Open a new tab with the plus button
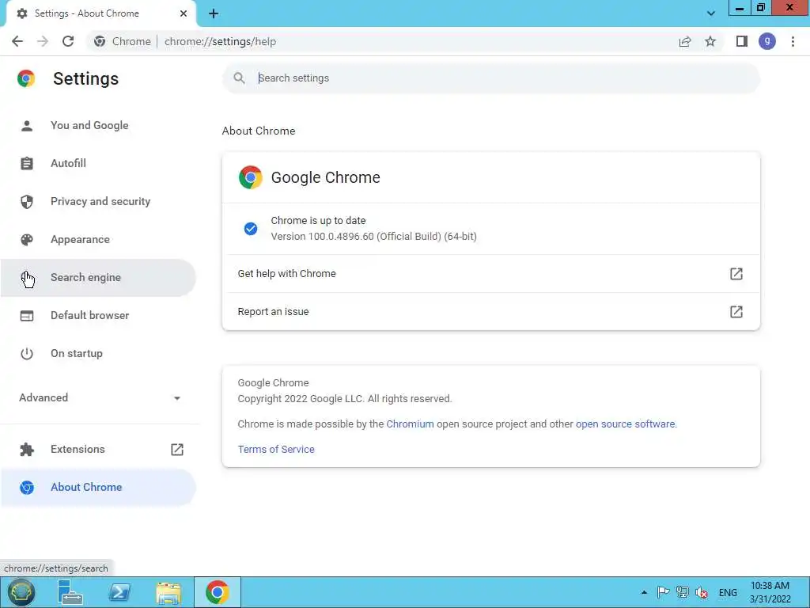The width and height of the screenshot is (810, 608). click(x=214, y=13)
